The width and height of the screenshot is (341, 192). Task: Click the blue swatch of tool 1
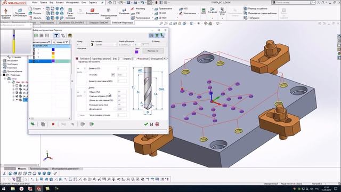[53, 50]
